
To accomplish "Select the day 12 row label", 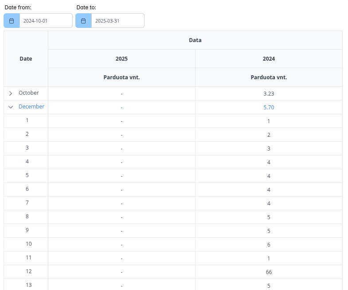I will (x=28, y=271).
